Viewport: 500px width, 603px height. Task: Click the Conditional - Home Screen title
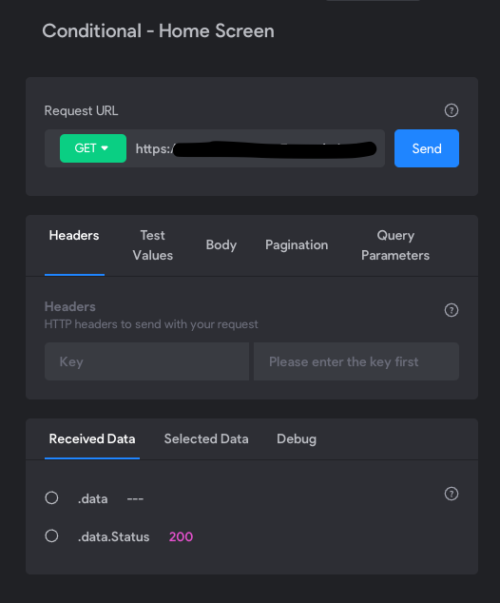[x=159, y=30]
